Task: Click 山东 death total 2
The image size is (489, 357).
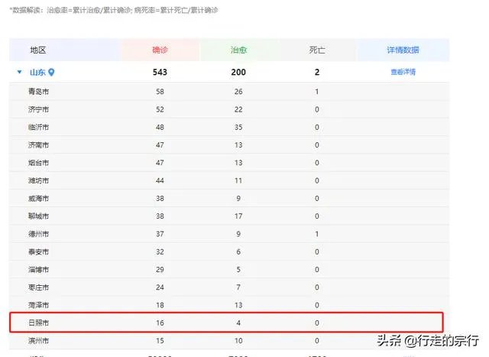Action: coord(317,73)
